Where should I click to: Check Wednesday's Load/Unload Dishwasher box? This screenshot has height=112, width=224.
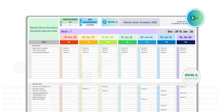100,52
